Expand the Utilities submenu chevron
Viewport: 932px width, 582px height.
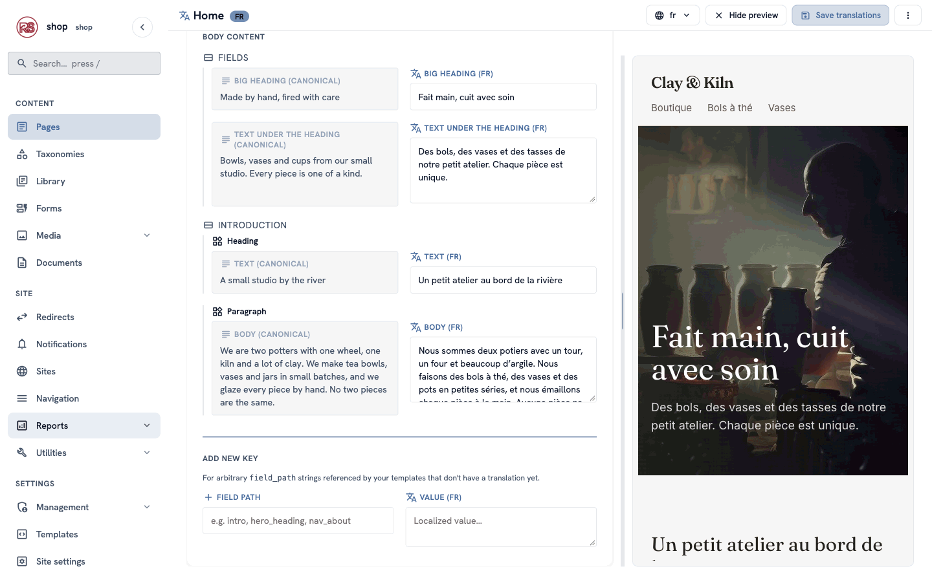pos(147,453)
